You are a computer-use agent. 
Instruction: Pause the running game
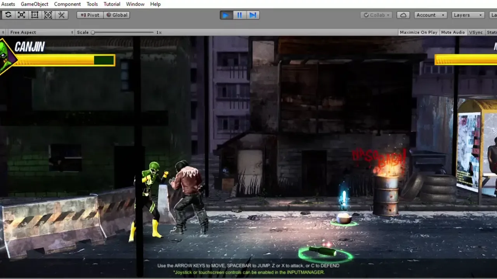click(x=239, y=15)
